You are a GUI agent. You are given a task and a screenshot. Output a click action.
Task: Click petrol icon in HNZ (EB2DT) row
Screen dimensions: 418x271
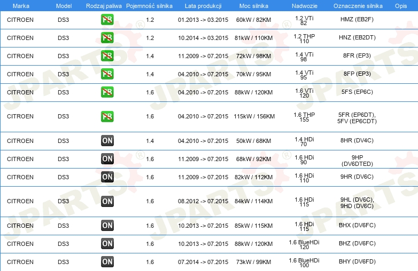107,37
